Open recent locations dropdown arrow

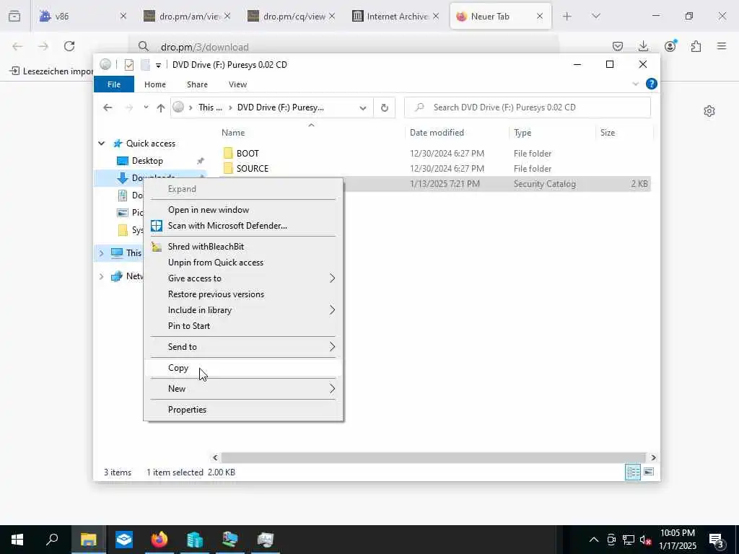pyautogui.click(x=146, y=107)
